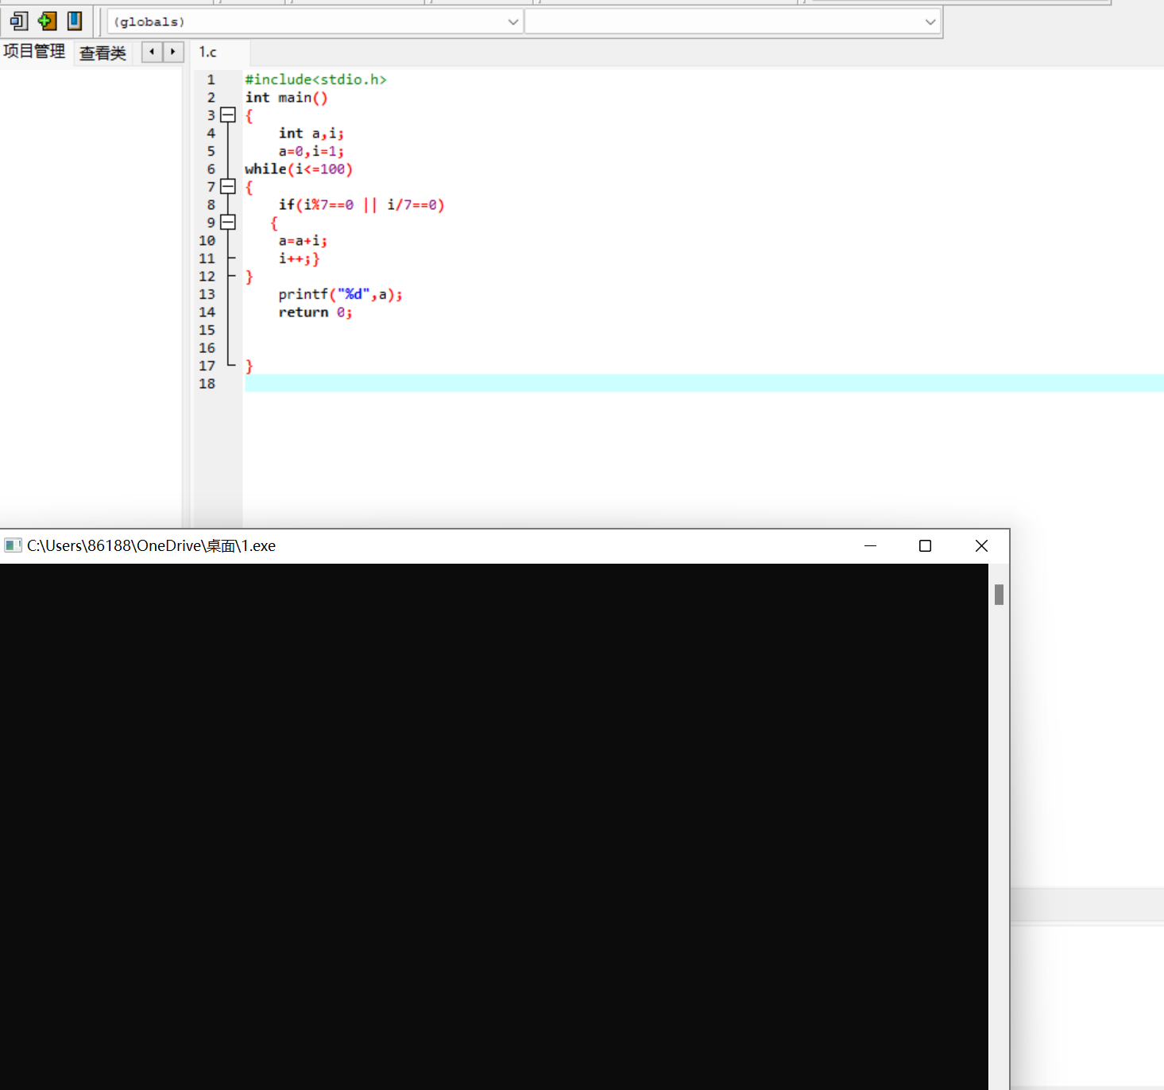The image size is (1164, 1090).
Task: Click the highlighted empty line 18
Action: tap(704, 383)
